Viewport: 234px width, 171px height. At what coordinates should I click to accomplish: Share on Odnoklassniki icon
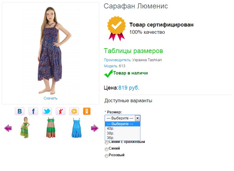[x=87, y=111]
